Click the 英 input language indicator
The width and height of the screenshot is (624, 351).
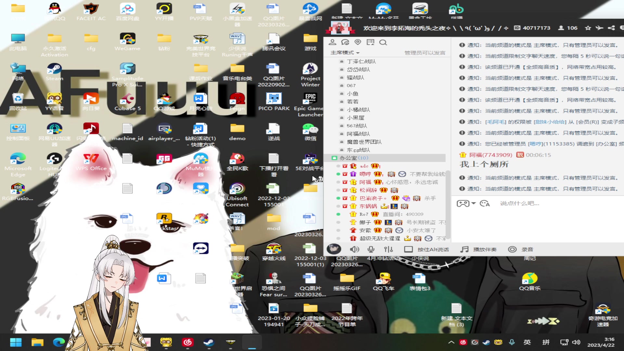[x=527, y=342]
